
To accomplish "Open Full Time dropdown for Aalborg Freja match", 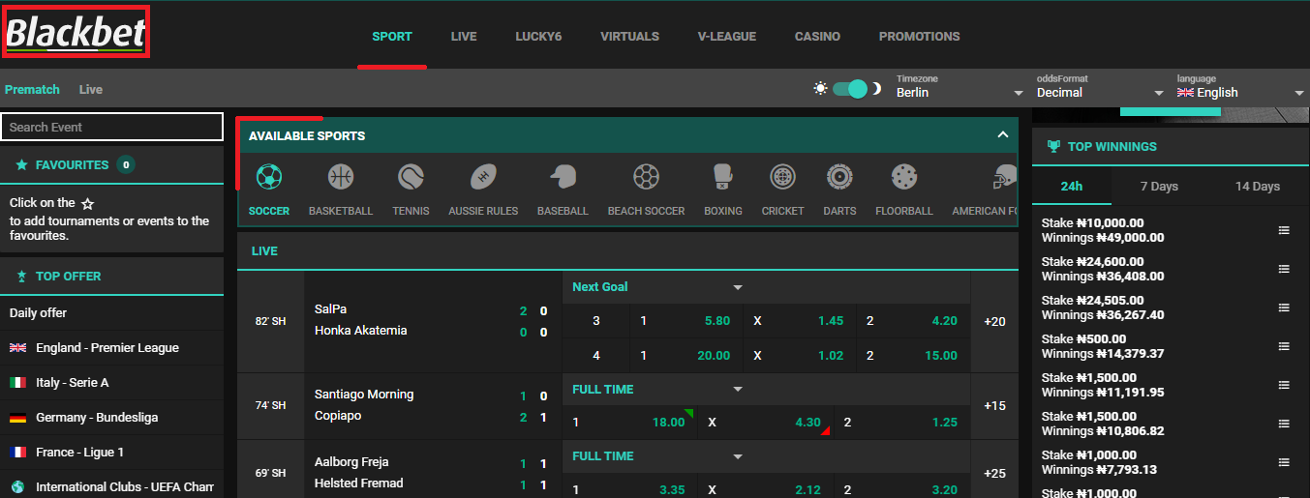I will click(x=658, y=456).
